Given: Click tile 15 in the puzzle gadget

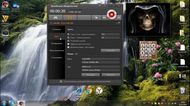Looking at the screenshot, I should point(150,57).
